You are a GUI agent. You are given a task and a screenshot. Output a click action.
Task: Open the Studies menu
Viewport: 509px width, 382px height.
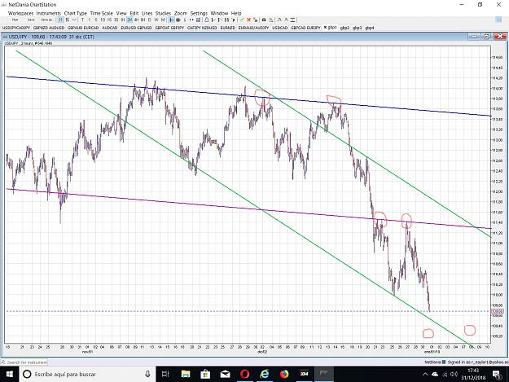[x=163, y=13]
